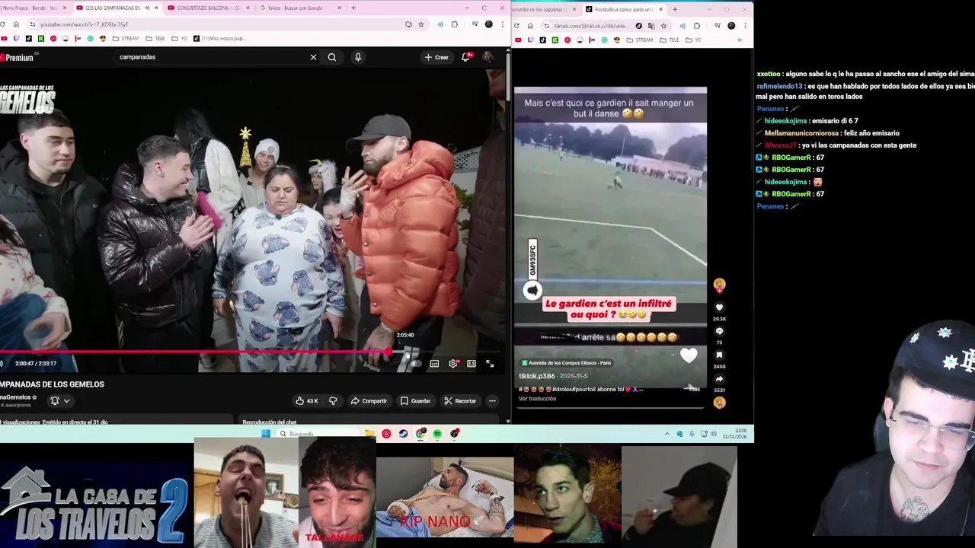Viewport: 975px width, 548px height.
Task: Share the TikTok video, 5531 shares
Action: [x=719, y=378]
